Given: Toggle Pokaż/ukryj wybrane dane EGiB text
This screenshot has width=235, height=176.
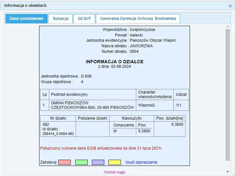Looking at the screenshot, I should pos(101,148).
